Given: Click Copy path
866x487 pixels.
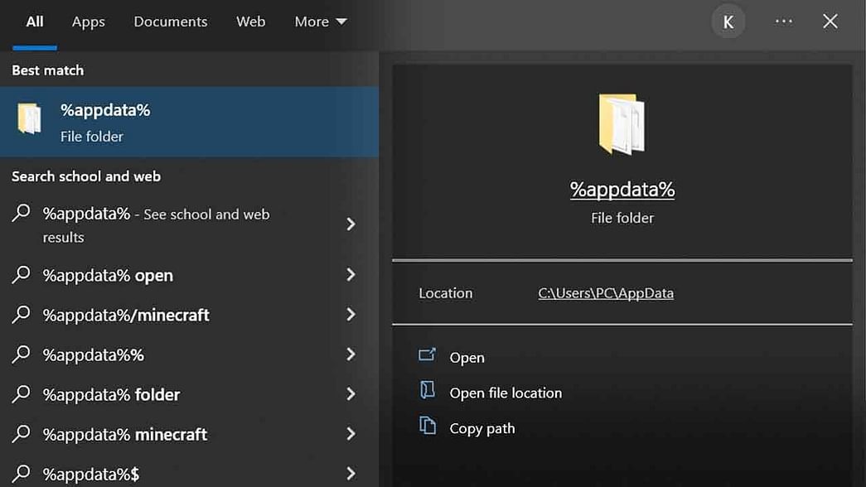Looking at the screenshot, I should point(482,428).
